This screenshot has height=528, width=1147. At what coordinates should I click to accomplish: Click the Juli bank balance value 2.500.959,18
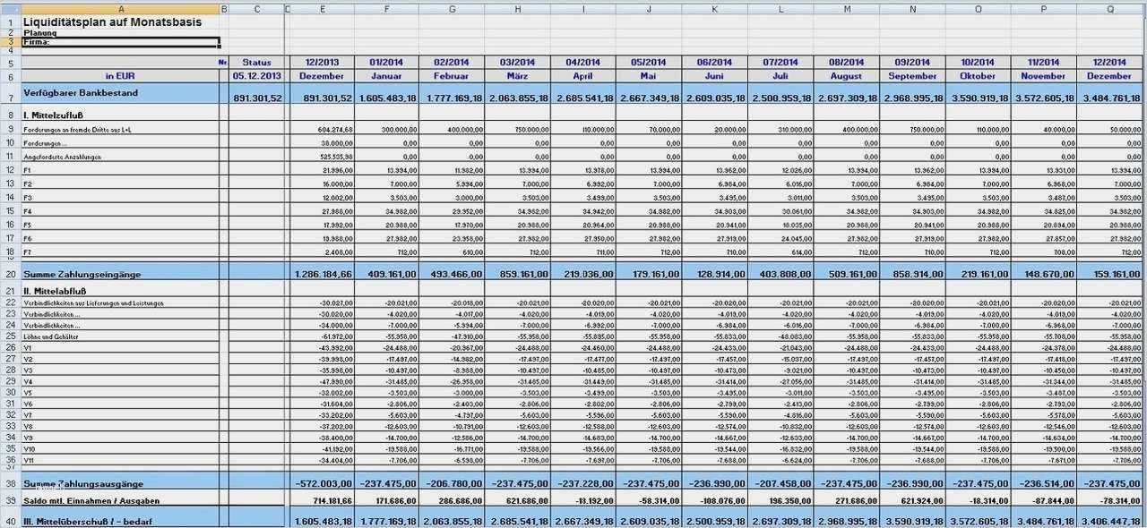tap(780, 98)
